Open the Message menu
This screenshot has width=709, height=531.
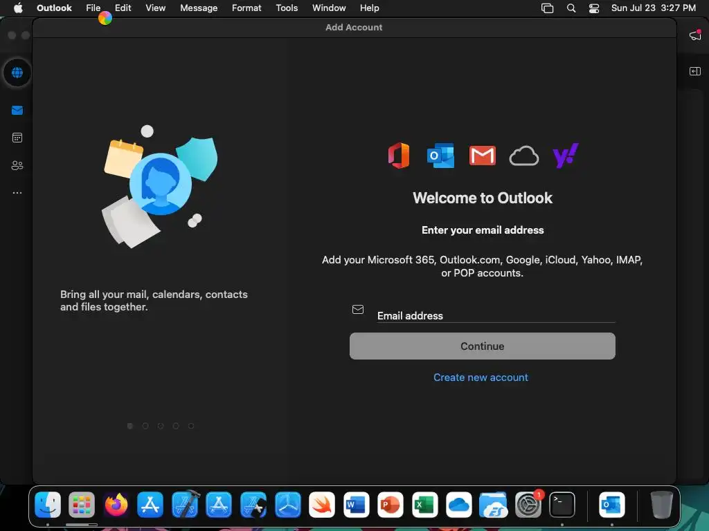199,8
